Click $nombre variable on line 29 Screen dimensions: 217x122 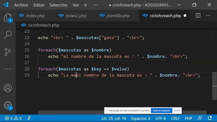pos(169,75)
